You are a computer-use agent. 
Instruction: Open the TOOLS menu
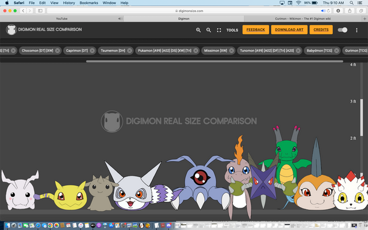[232, 30]
